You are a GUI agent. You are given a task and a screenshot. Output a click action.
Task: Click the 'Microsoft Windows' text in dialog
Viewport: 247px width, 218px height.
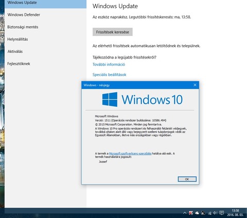[107, 116]
